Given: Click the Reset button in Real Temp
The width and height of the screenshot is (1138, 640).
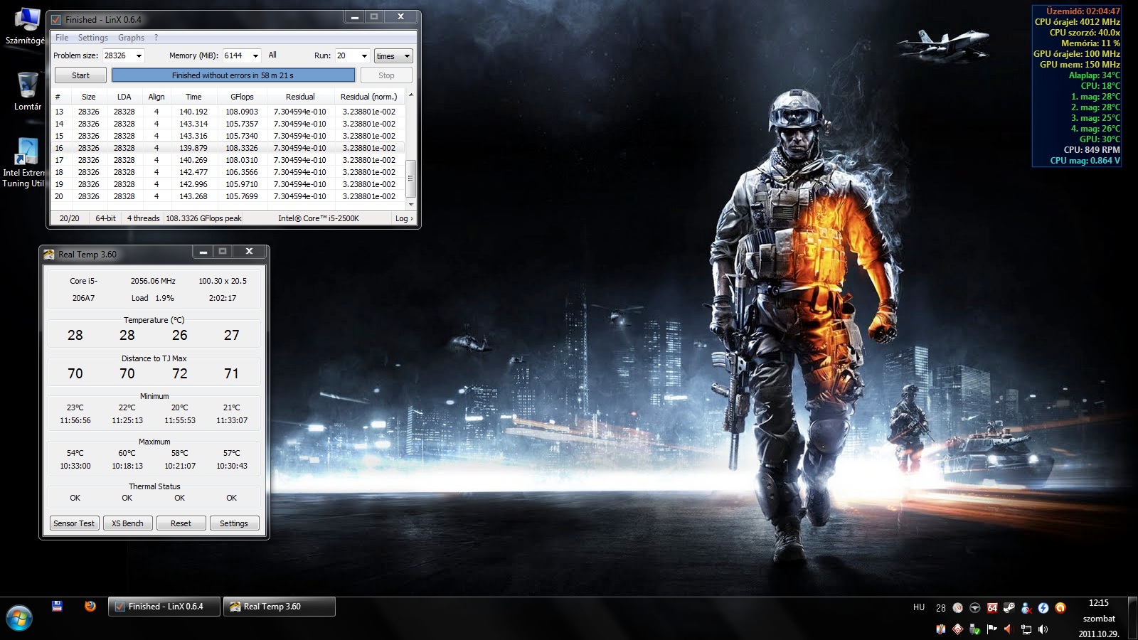Looking at the screenshot, I should click(x=181, y=523).
